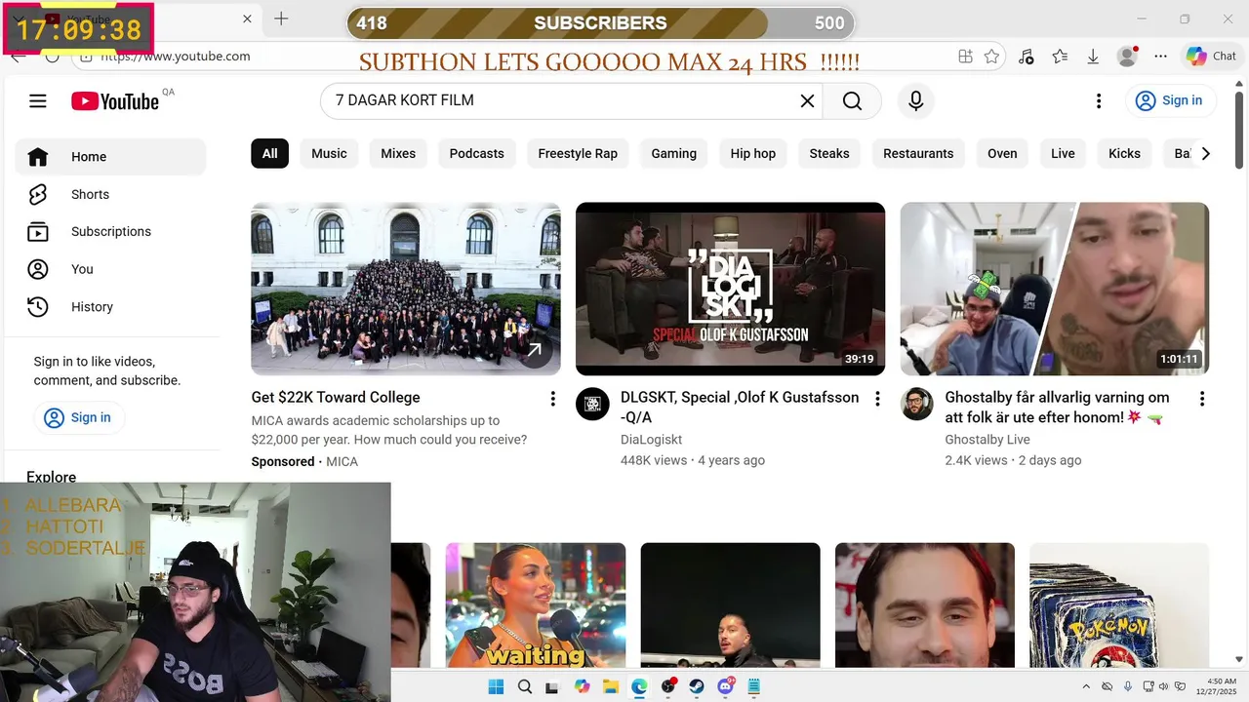
Task: Select the Gaming filter chip
Action: [674, 153]
